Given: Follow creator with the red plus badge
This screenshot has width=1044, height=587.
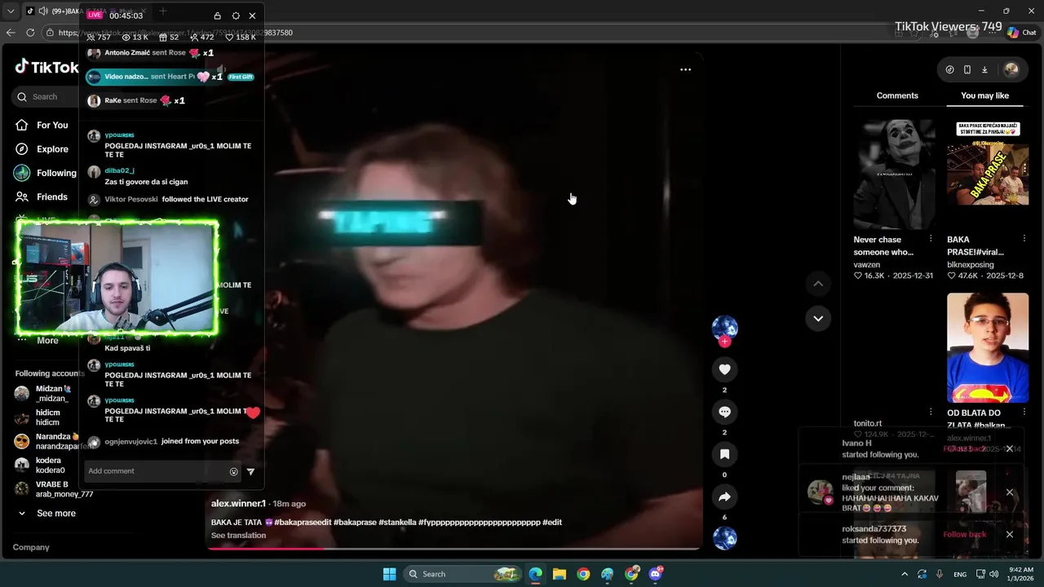Looking at the screenshot, I should [x=724, y=342].
